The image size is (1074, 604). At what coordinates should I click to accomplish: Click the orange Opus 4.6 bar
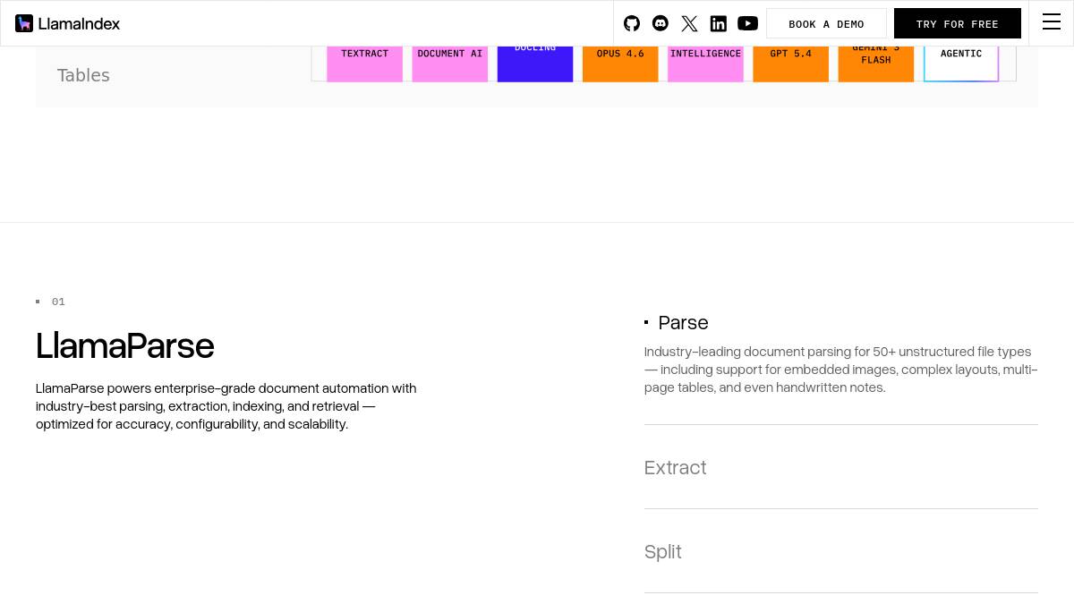click(620, 64)
